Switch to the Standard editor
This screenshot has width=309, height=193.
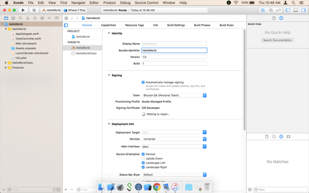tap(263, 10)
